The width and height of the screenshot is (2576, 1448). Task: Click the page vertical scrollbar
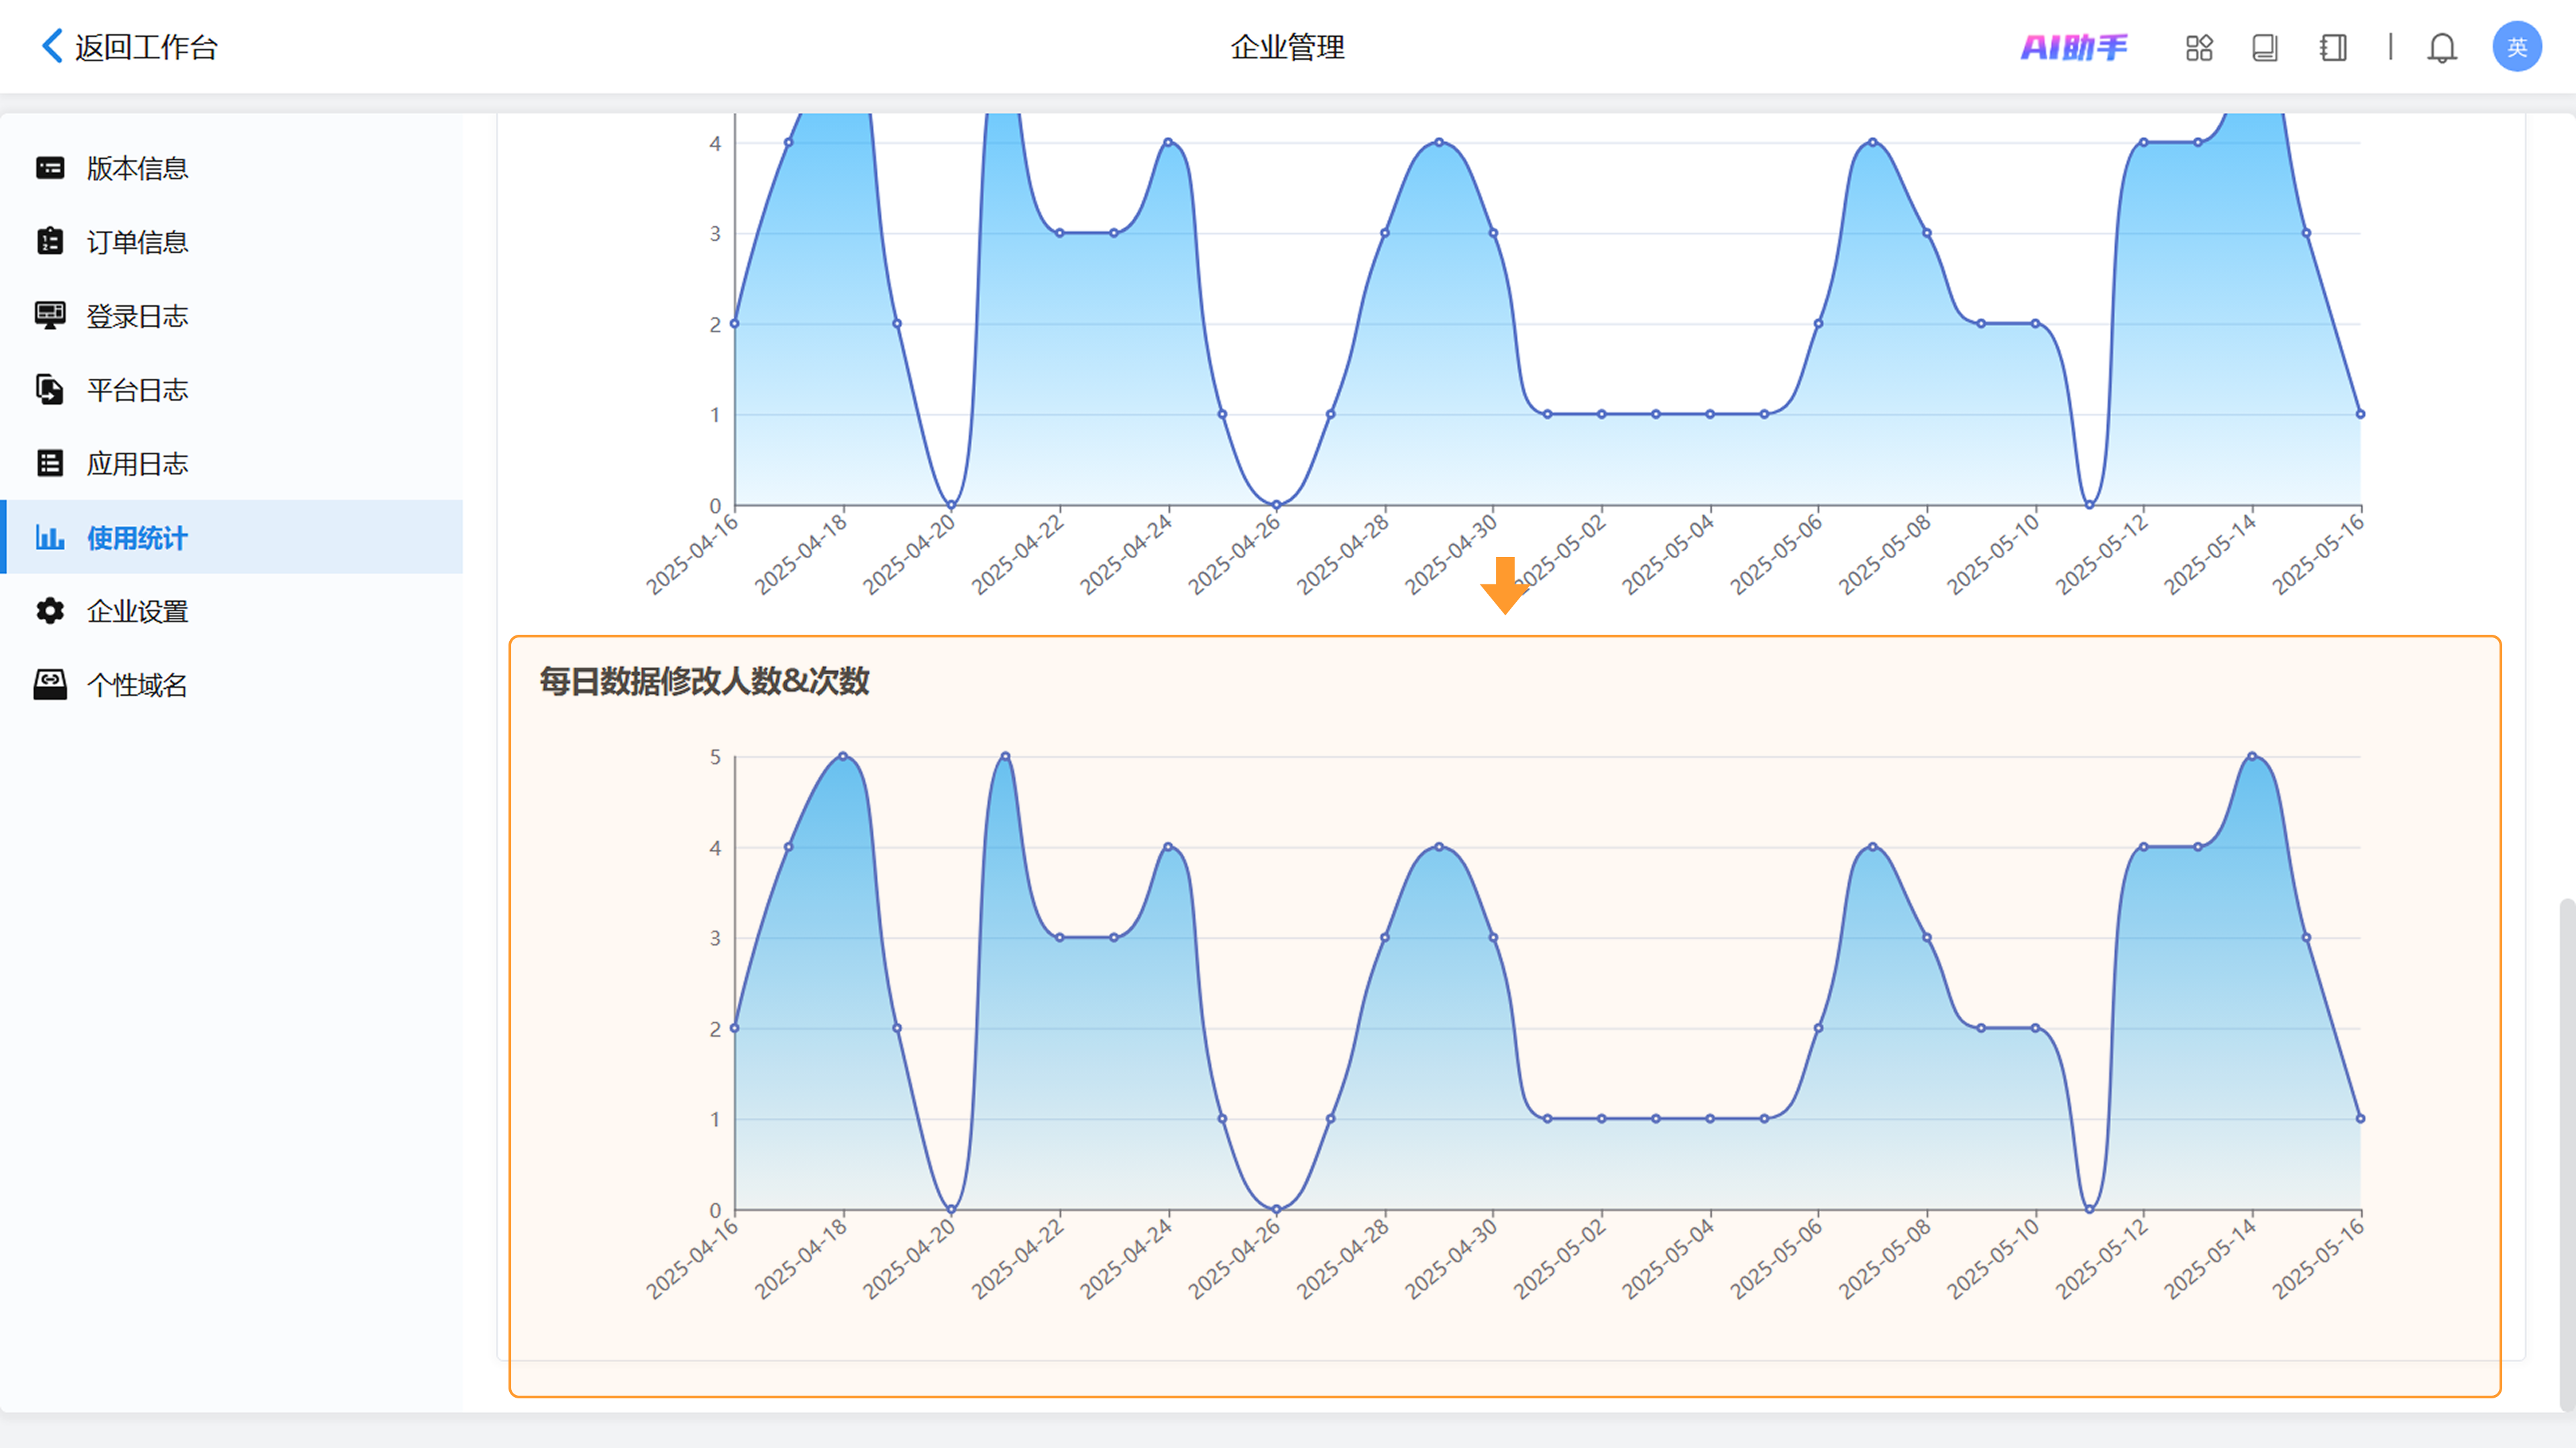click(2567, 1155)
